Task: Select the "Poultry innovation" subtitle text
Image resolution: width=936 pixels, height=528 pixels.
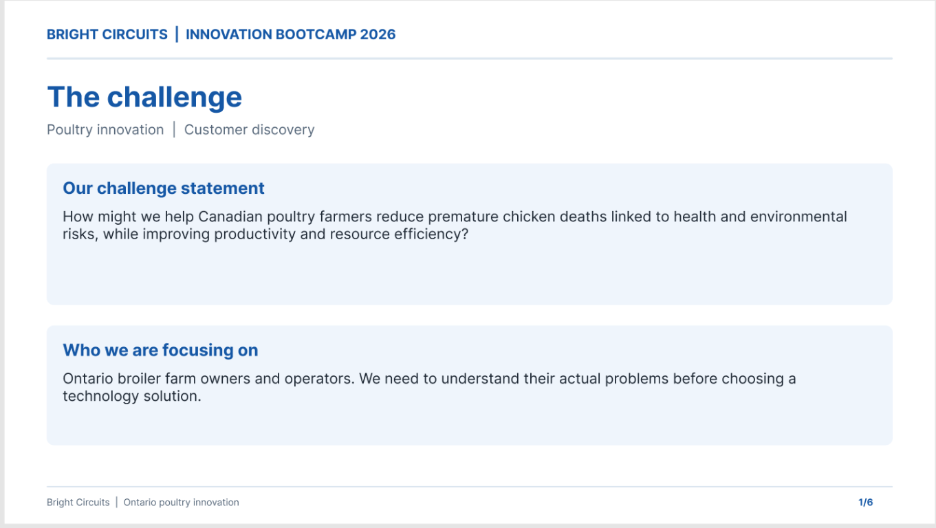Action: point(105,130)
